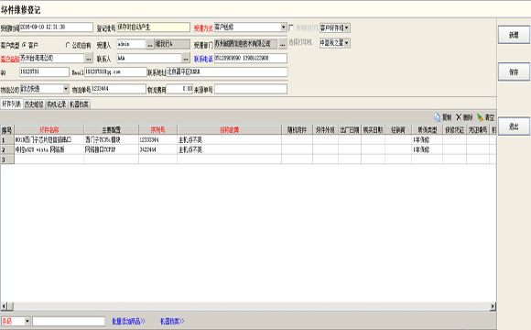The width and height of the screenshot is (531, 330).
Task: Focus the search box at bottom left
Action: point(69,321)
